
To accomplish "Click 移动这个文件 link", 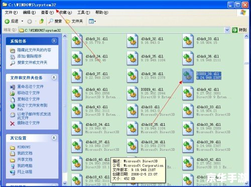I will [29, 93].
